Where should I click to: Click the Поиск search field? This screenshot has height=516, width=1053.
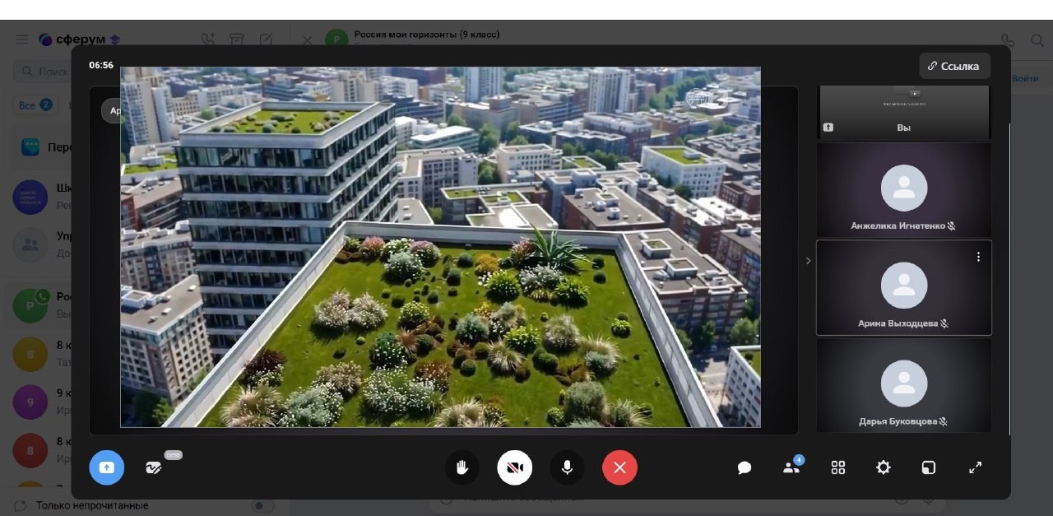pyautogui.click(x=43, y=72)
